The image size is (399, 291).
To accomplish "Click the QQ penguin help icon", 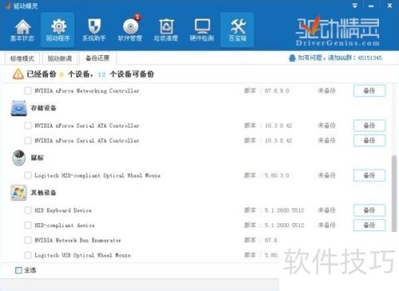I will 292,57.
